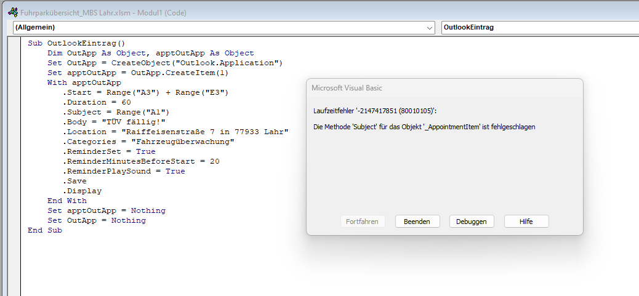Click the .ReminderSet = True line
The image size is (639, 296).
(109, 151)
